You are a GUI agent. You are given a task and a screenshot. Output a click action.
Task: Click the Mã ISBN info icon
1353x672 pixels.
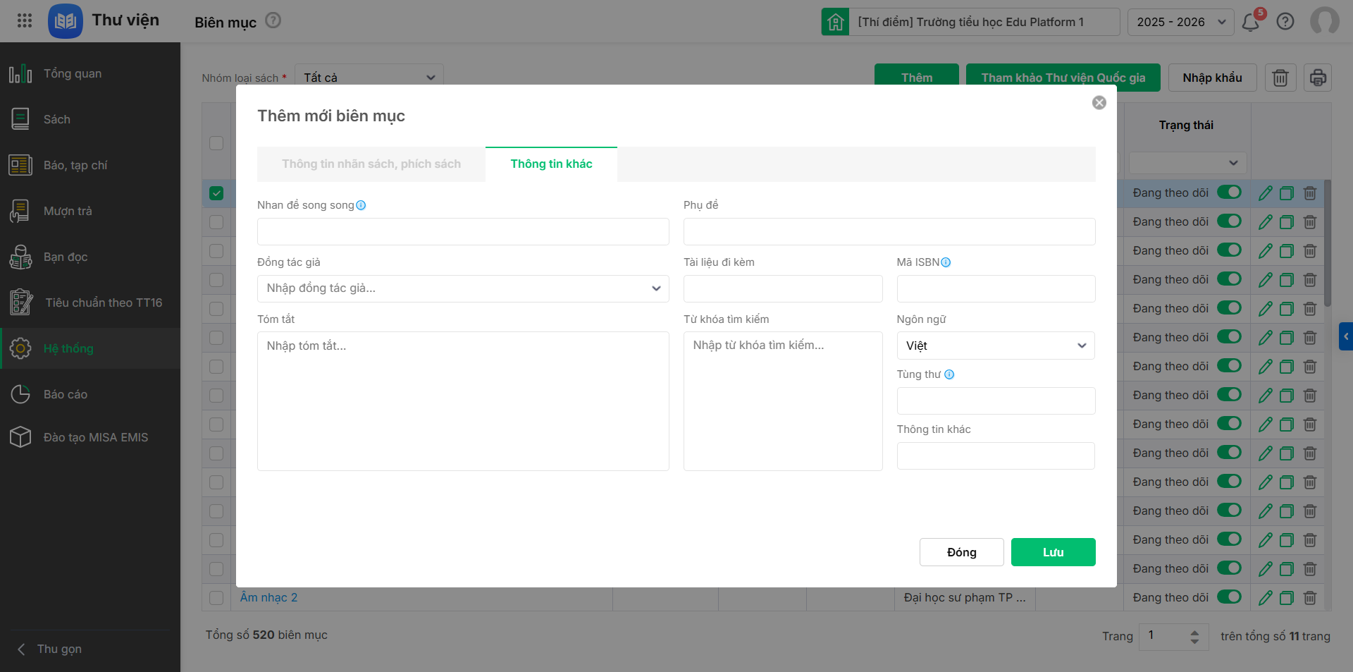point(946,262)
